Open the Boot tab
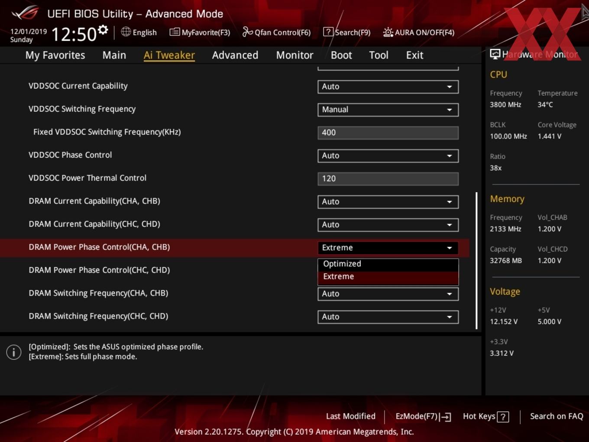This screenshot has width=589, height=442. [341, 55]
